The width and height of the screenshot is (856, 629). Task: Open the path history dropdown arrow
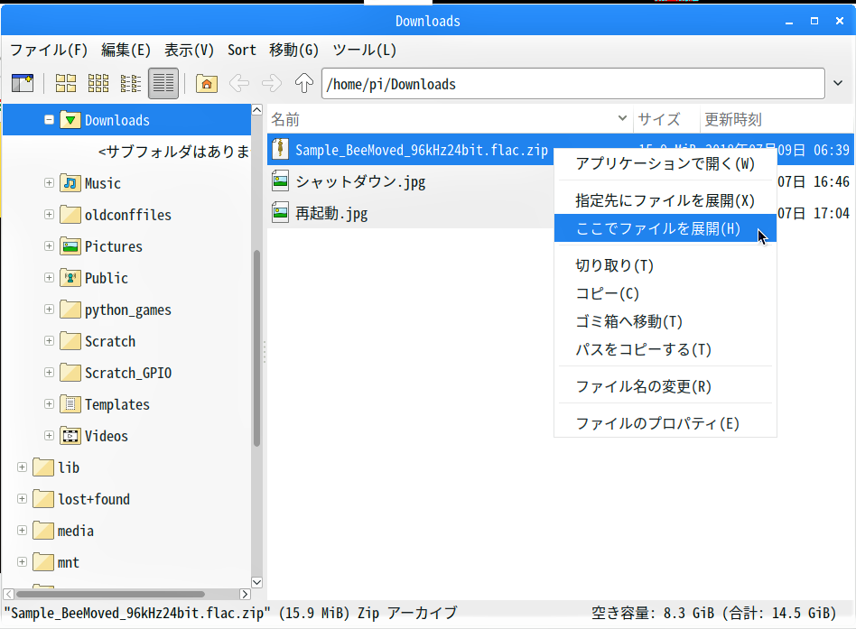[x=837, y=84]
